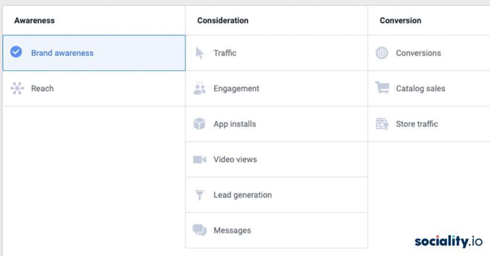Click the Conversions globe icon

381,53
